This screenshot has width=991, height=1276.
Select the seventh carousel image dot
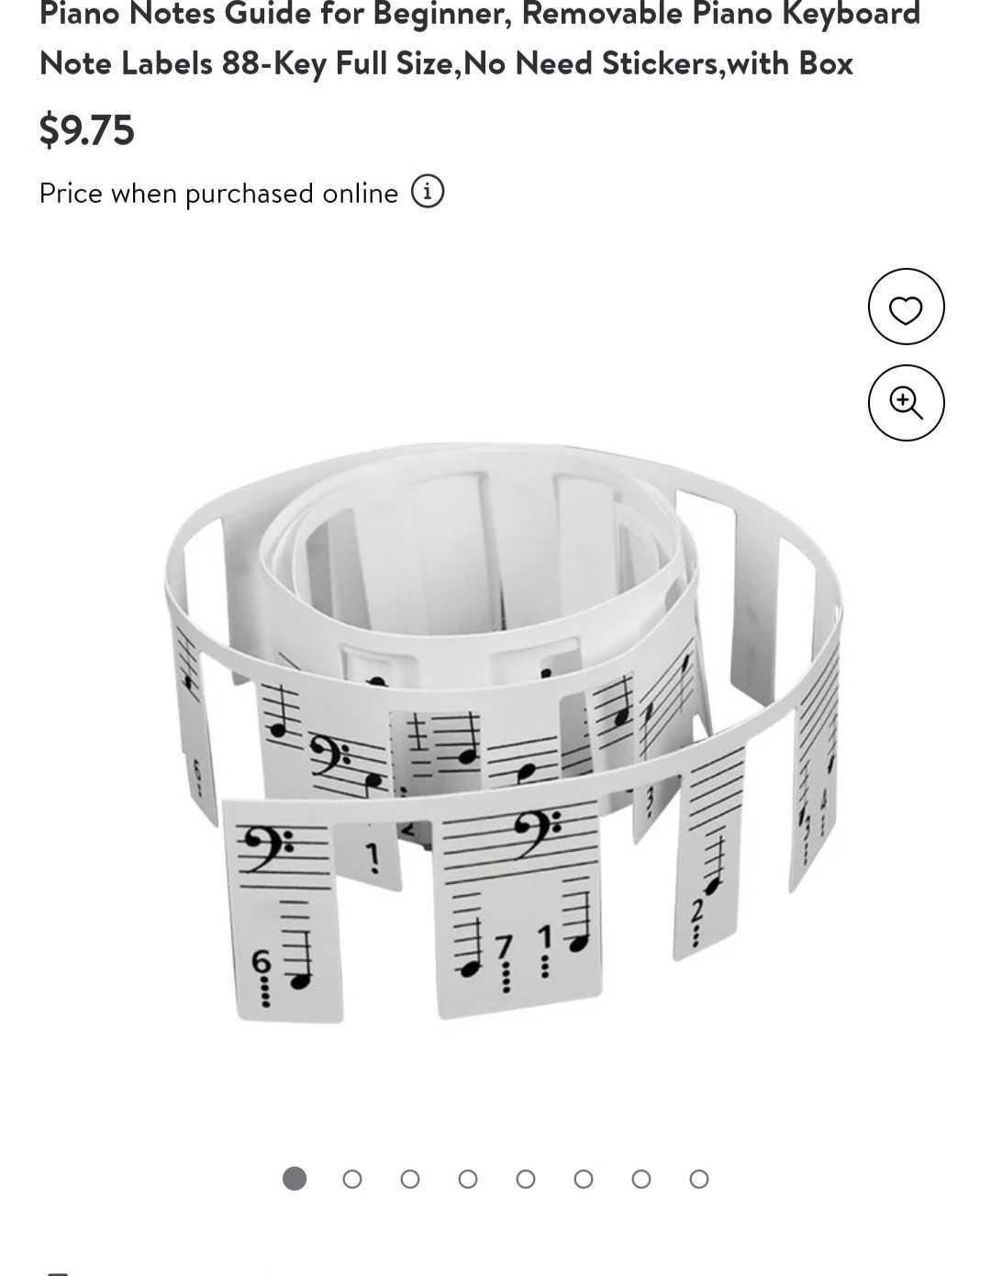pos(641,1179)
